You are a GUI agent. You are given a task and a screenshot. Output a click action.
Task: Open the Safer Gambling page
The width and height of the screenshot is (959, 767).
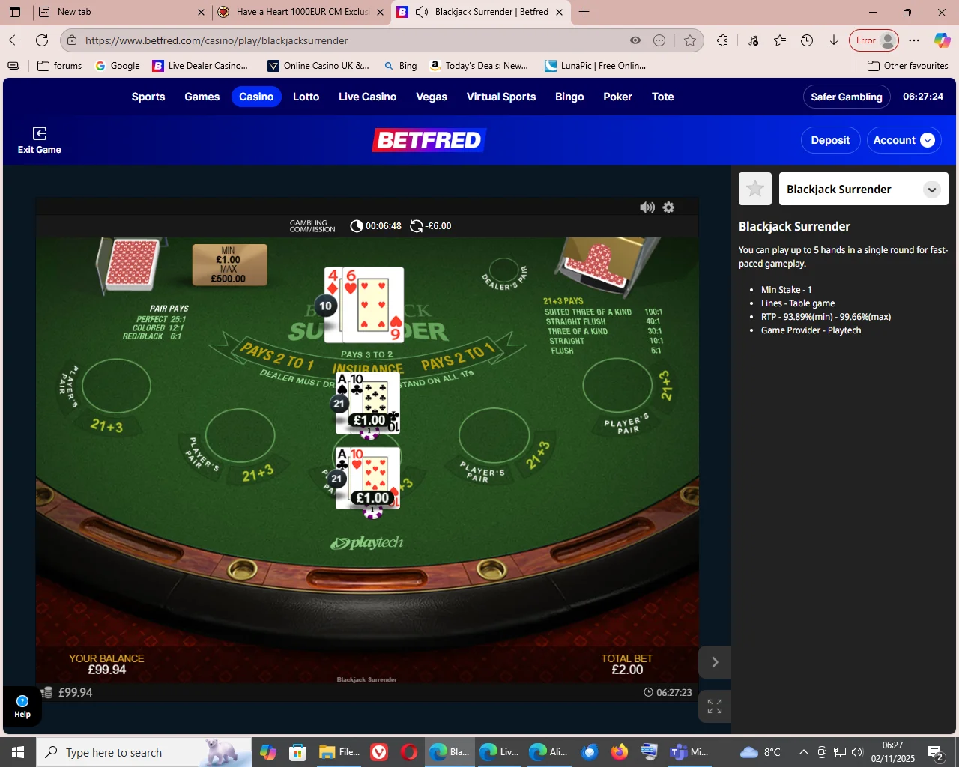pyautogui.click(x=847, y=97)
